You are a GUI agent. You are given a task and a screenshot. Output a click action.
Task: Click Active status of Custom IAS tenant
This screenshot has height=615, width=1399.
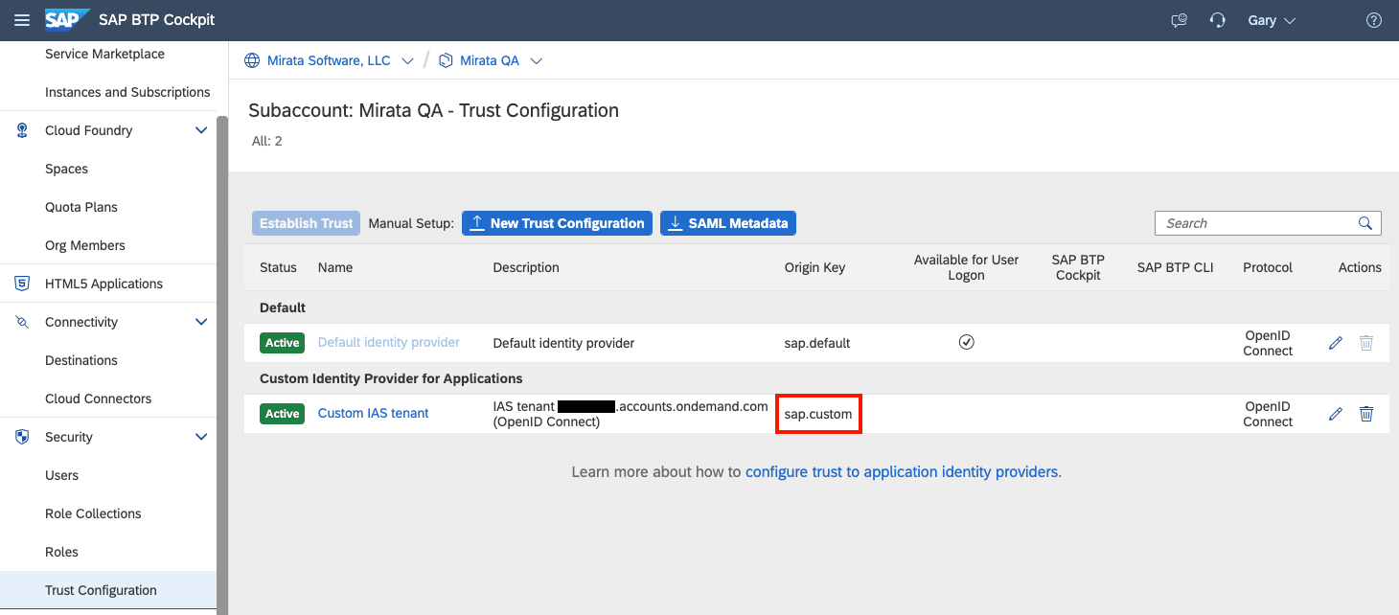[282, 414]
